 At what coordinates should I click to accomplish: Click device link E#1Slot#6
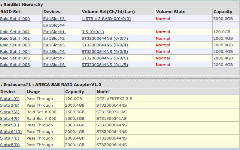54,51
